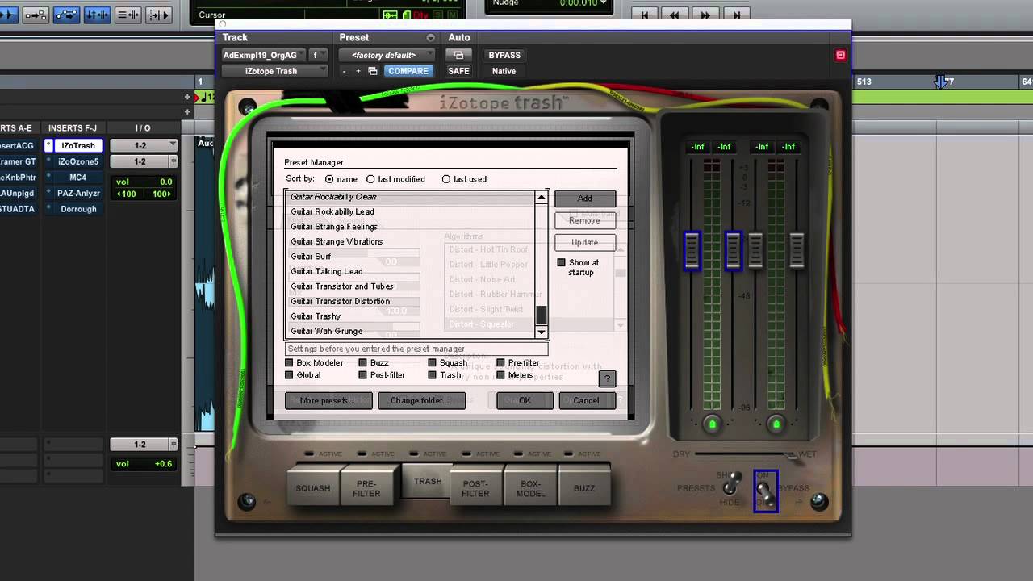Click the right green meter link button

click(x=776, y=424)
